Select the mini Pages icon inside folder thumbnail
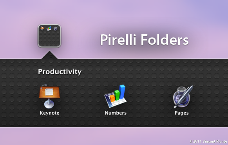This screenshot has width=228, height=145. point(55,28)
